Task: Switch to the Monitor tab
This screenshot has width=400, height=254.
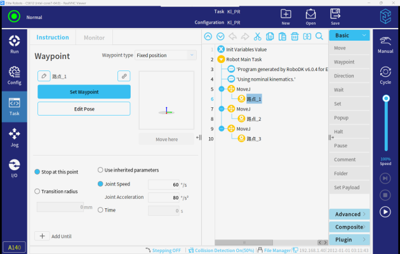Action: tap(94, 37)
